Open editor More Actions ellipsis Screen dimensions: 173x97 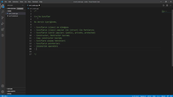[x=171, y=5]
